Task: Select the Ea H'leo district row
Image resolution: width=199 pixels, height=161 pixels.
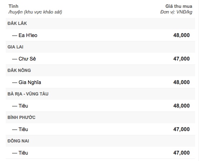Action: (100, 35)
